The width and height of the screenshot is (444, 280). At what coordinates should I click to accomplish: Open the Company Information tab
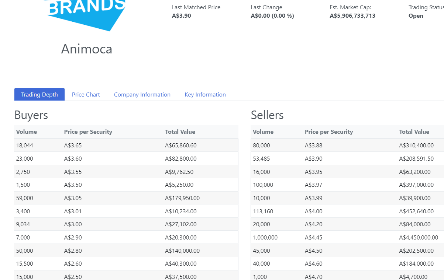pos(142,95)
